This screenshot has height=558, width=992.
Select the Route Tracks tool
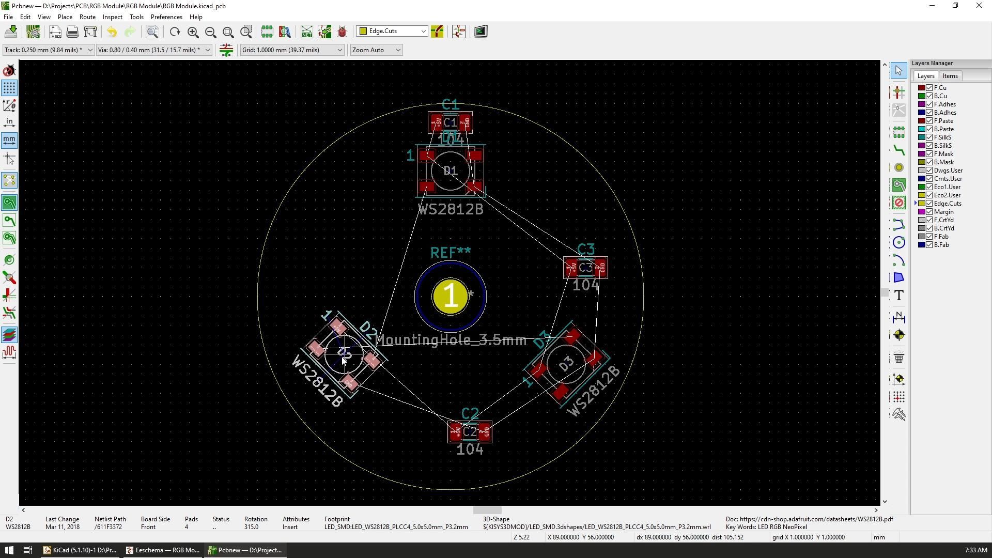[898, 150]
